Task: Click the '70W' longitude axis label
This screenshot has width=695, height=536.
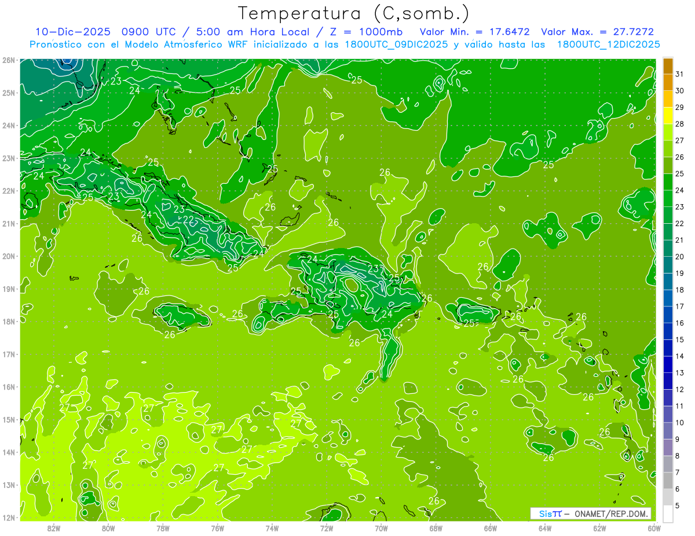Action: [381, 528]
